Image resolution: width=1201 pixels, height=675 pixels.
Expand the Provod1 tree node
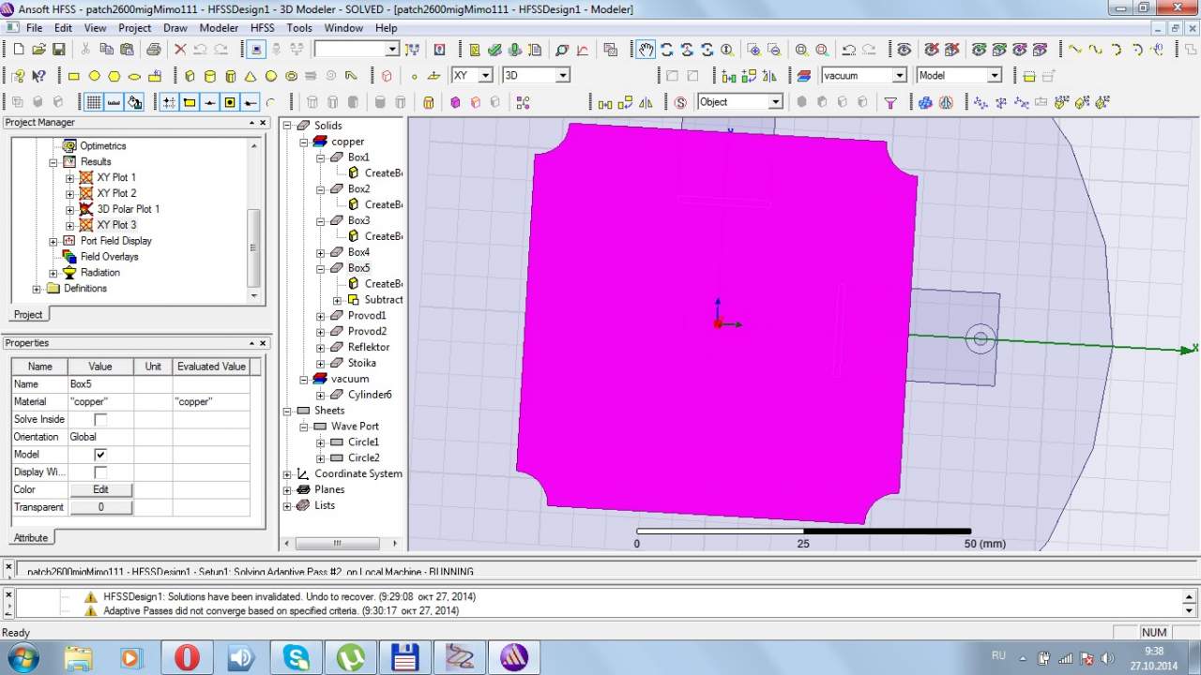pos(320,316)
